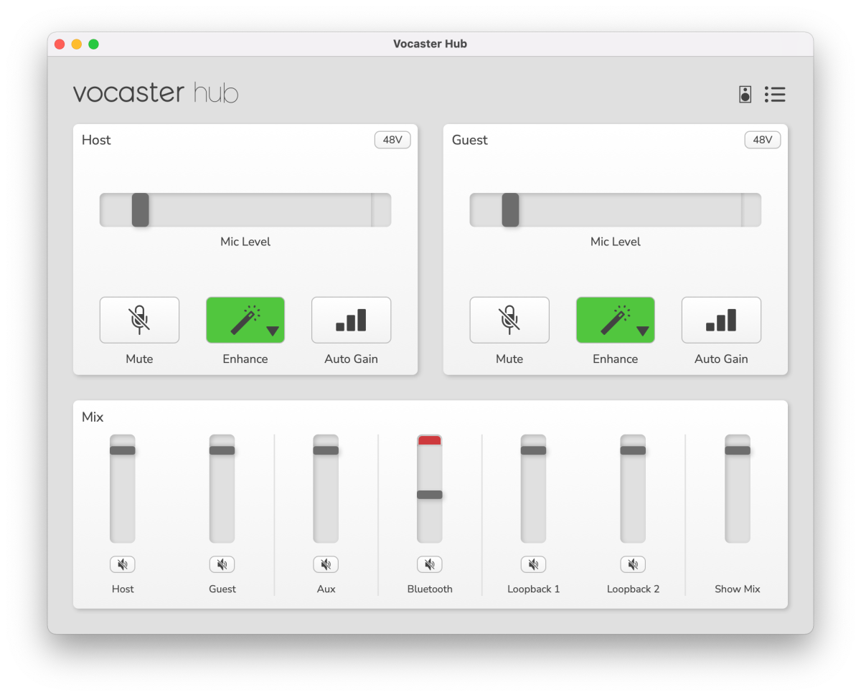Maximize the Vocaster Hub window
861x697 pixels.
pyautogui.click(x=93, y=44)
